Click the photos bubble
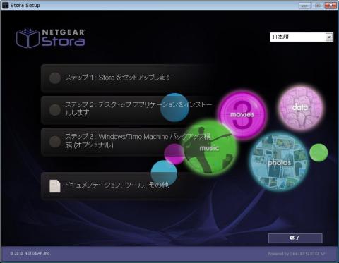 coord(280,162)
